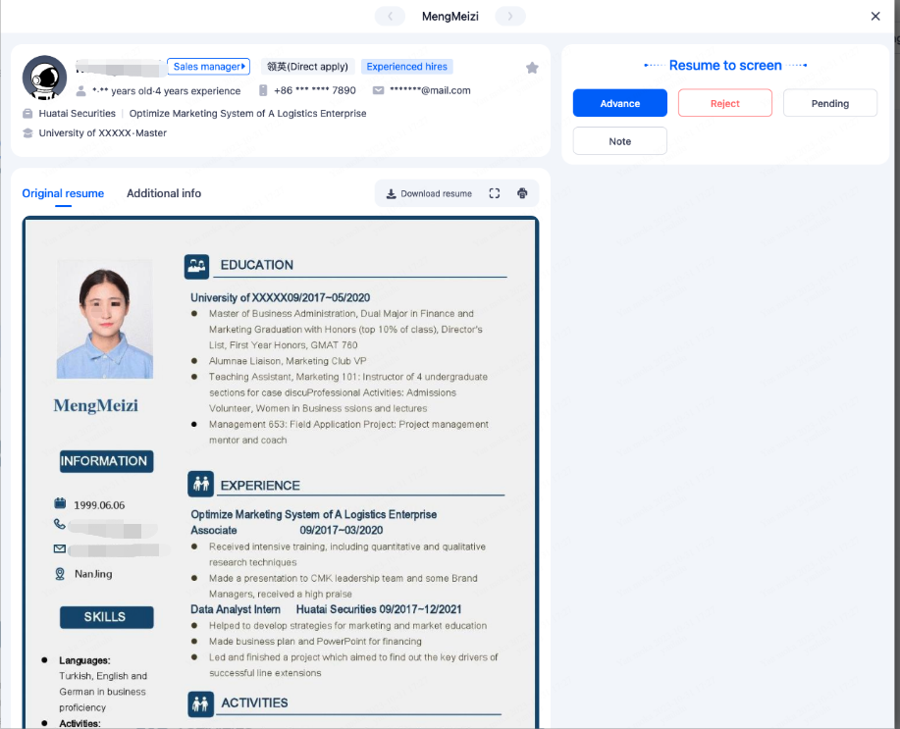Click the education cap icon

pyautogui.click(x=27, y=133)
